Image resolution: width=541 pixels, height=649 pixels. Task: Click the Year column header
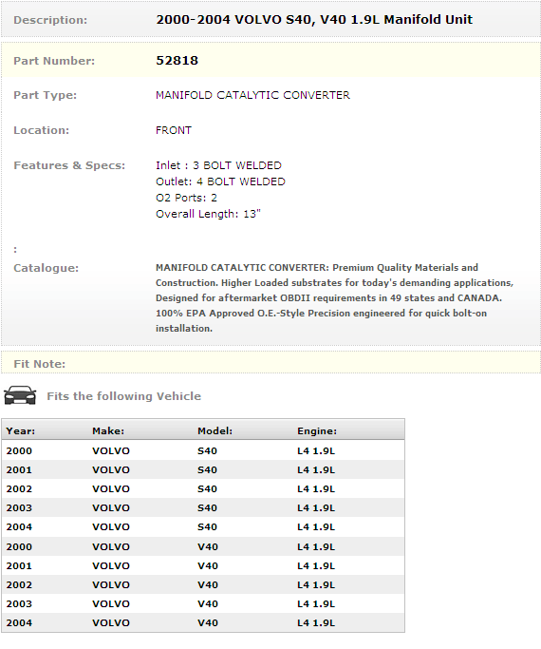click(x=21, y=430)
